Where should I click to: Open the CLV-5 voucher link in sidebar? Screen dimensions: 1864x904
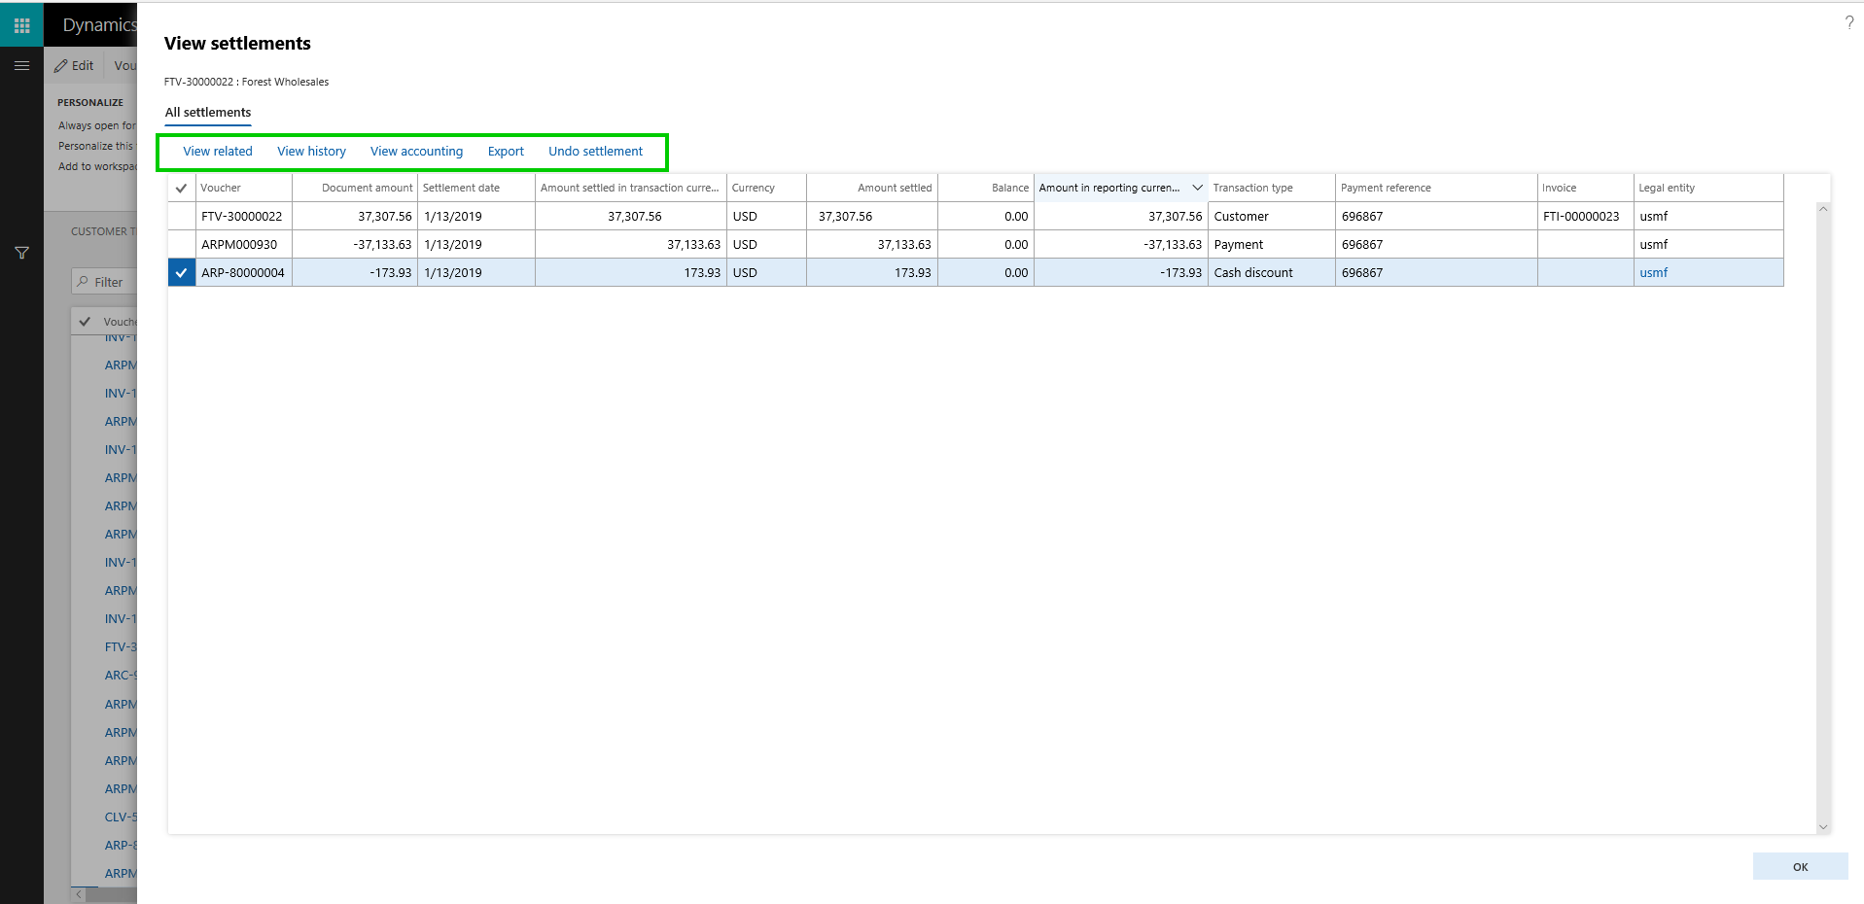(x=119, y=817)
